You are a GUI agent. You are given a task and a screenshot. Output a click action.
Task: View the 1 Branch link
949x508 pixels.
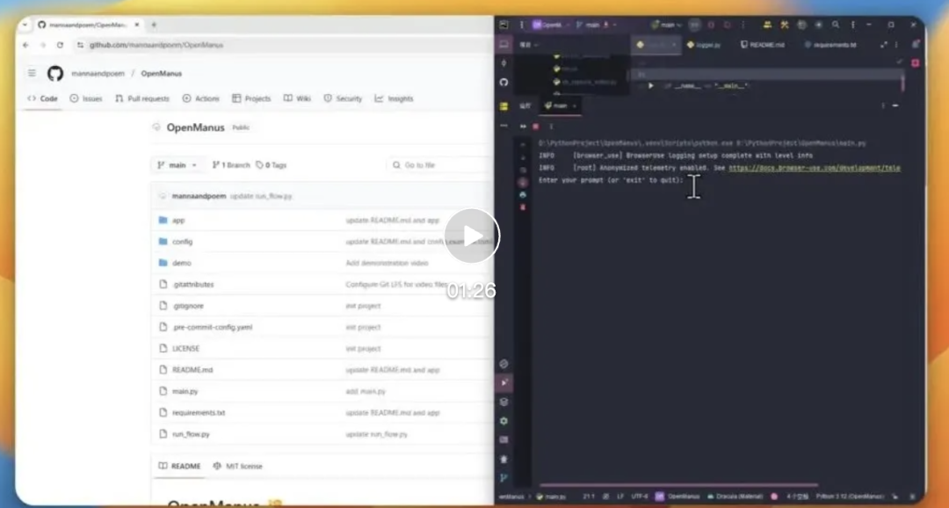tap(231, 165)
